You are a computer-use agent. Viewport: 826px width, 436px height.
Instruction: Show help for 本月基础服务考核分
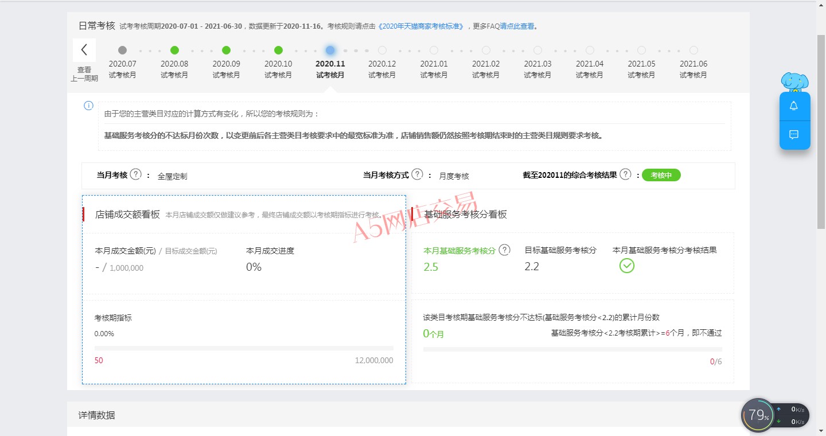504,250
